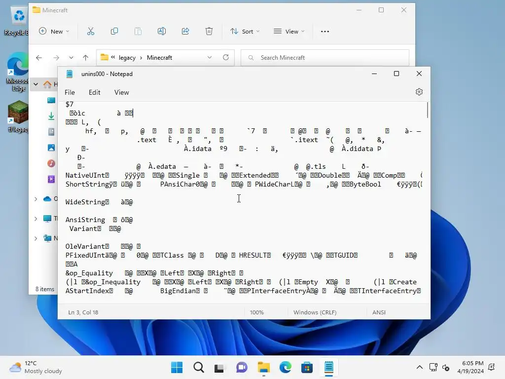The width and height of the screenshot is (505, 379).
Task: Select the Microsoft Edge desktop shortcut
Action: (18, 72)
